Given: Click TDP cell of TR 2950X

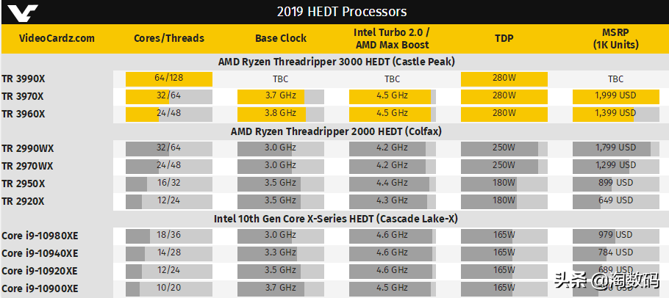Looking at the screenshot, I should pyautogui.click(x=504, y=184).
